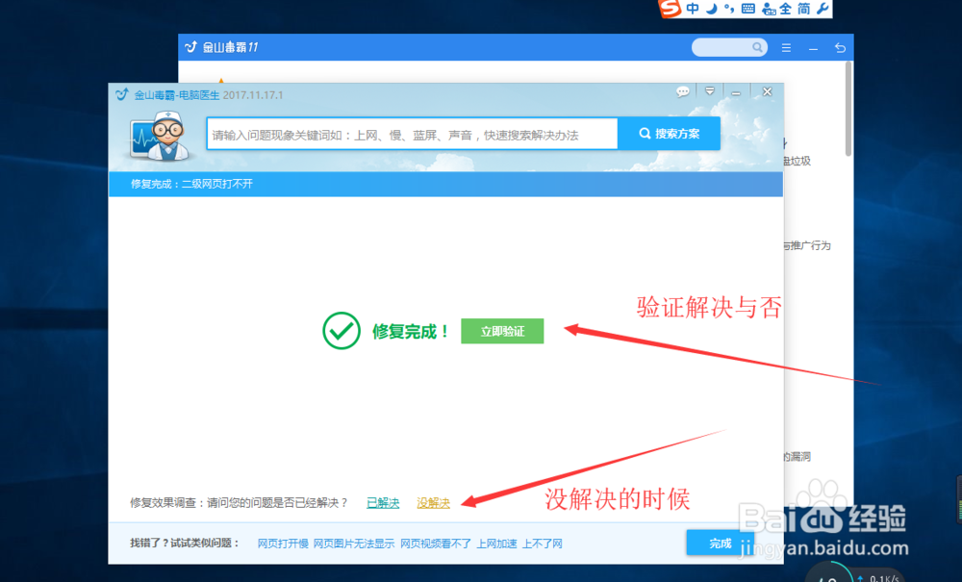962x582 pixels.
Task: Click the 已解决 link
Action: coord(383,503)
